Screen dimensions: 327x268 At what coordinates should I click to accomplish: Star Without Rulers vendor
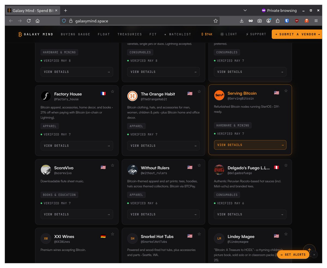point(199,165)
